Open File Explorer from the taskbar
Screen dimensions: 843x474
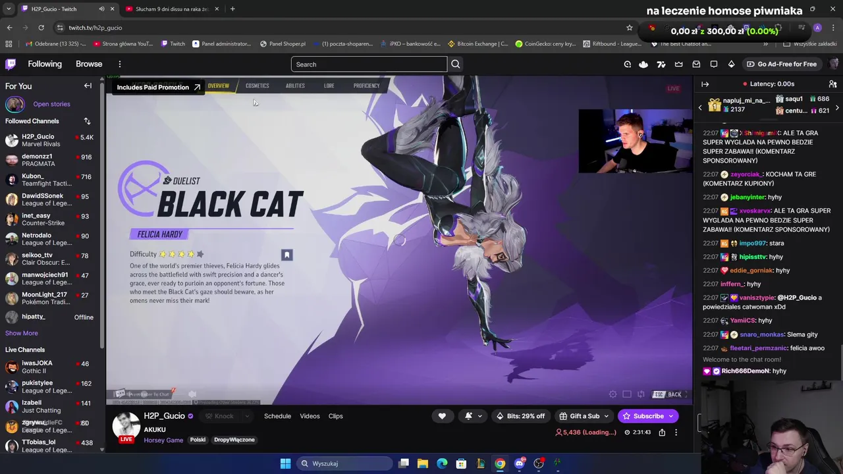[423, 463]
